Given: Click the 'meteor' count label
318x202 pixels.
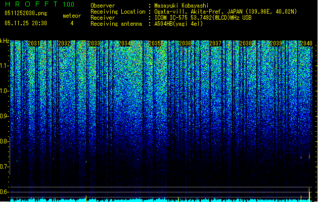Looking at the screenshot, I should (x=72, y=16).
